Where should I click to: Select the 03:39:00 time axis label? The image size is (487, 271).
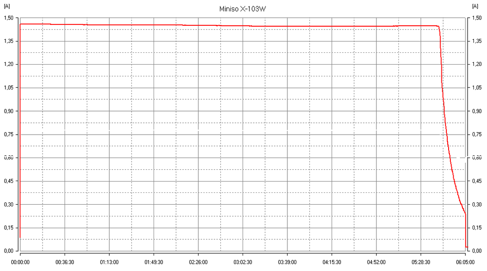(287, 262)
